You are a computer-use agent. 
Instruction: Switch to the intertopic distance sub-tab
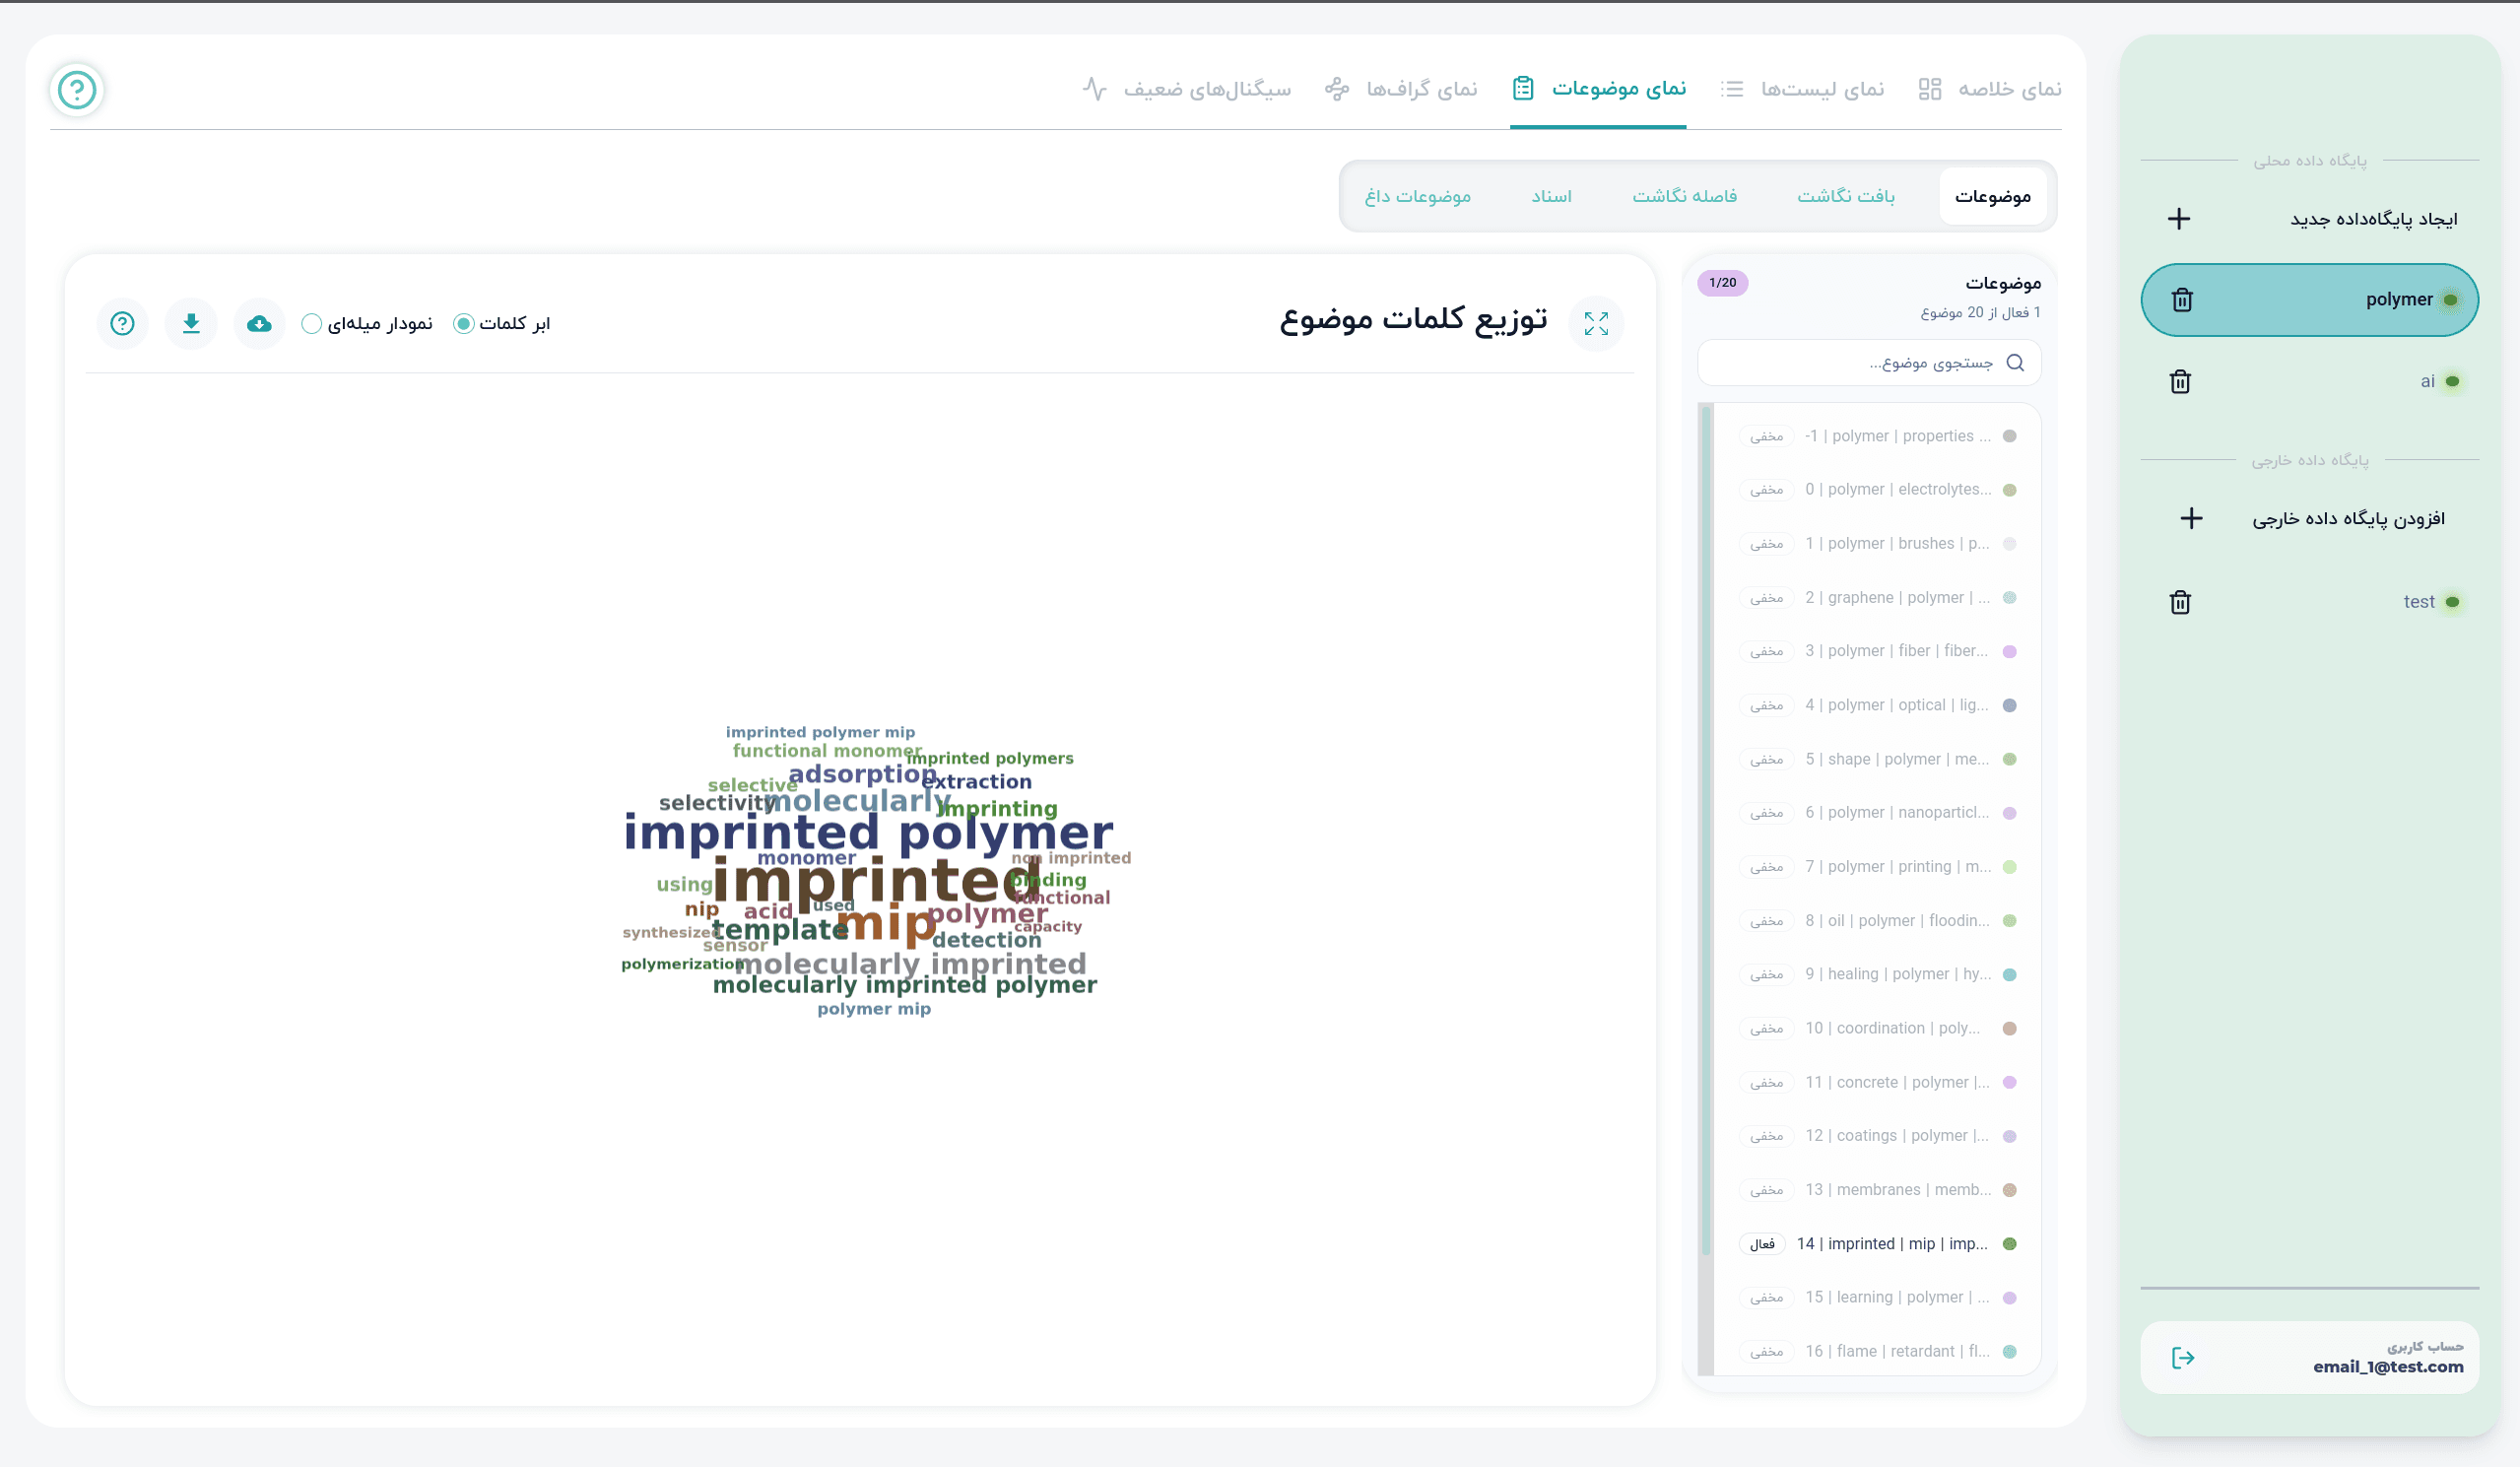pos(1684,196)
